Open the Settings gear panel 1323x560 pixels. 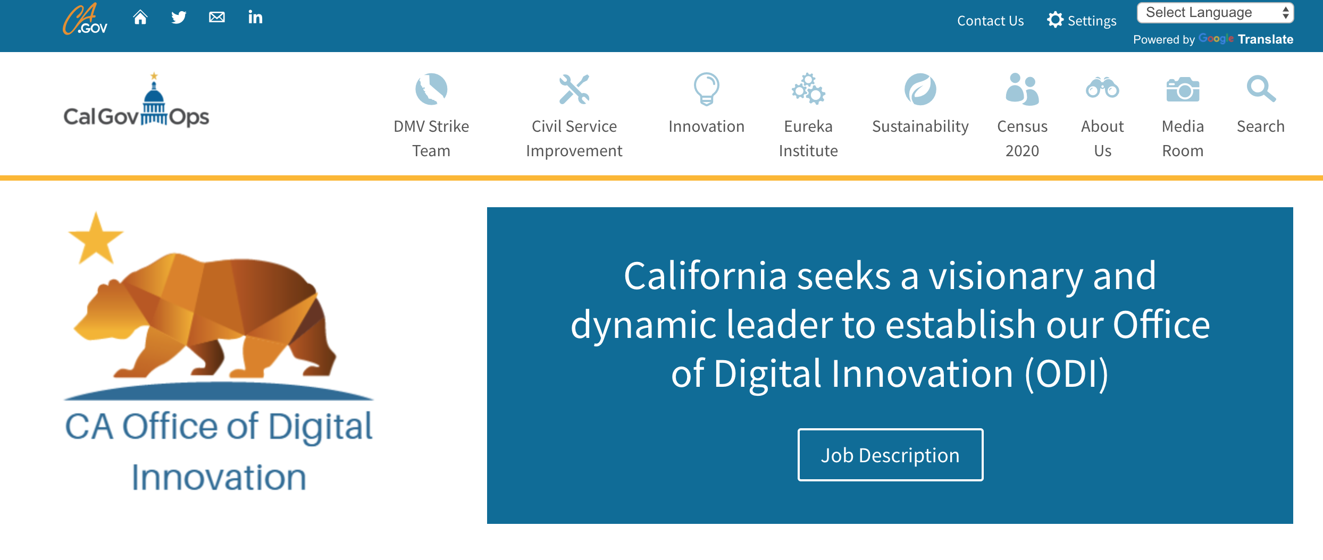(x=1082, y=21)
